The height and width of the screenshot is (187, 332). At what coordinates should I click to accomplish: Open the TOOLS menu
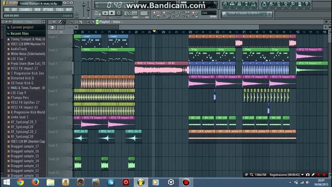[x=60, y=9]
